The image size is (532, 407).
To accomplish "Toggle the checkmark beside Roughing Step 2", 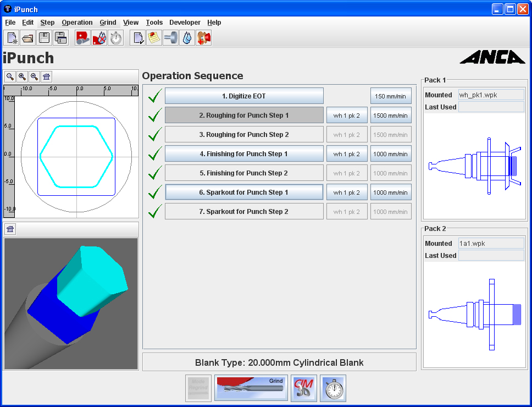I will pyautogui.click(x=155, y=135).
